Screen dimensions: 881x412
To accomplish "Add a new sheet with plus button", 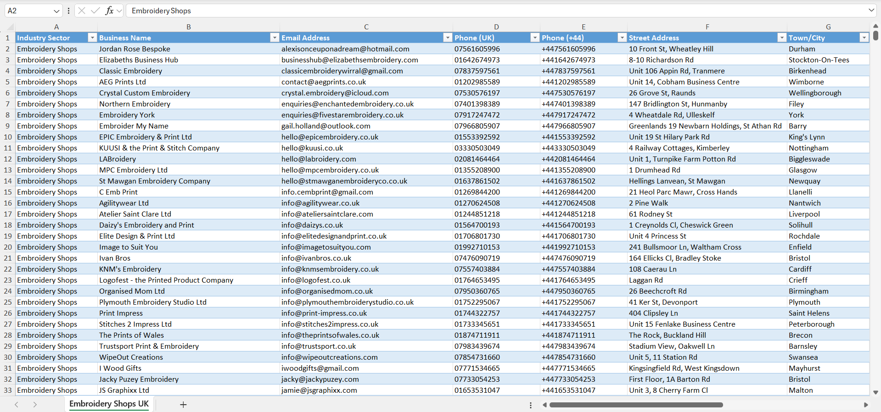I will point(183,404).
